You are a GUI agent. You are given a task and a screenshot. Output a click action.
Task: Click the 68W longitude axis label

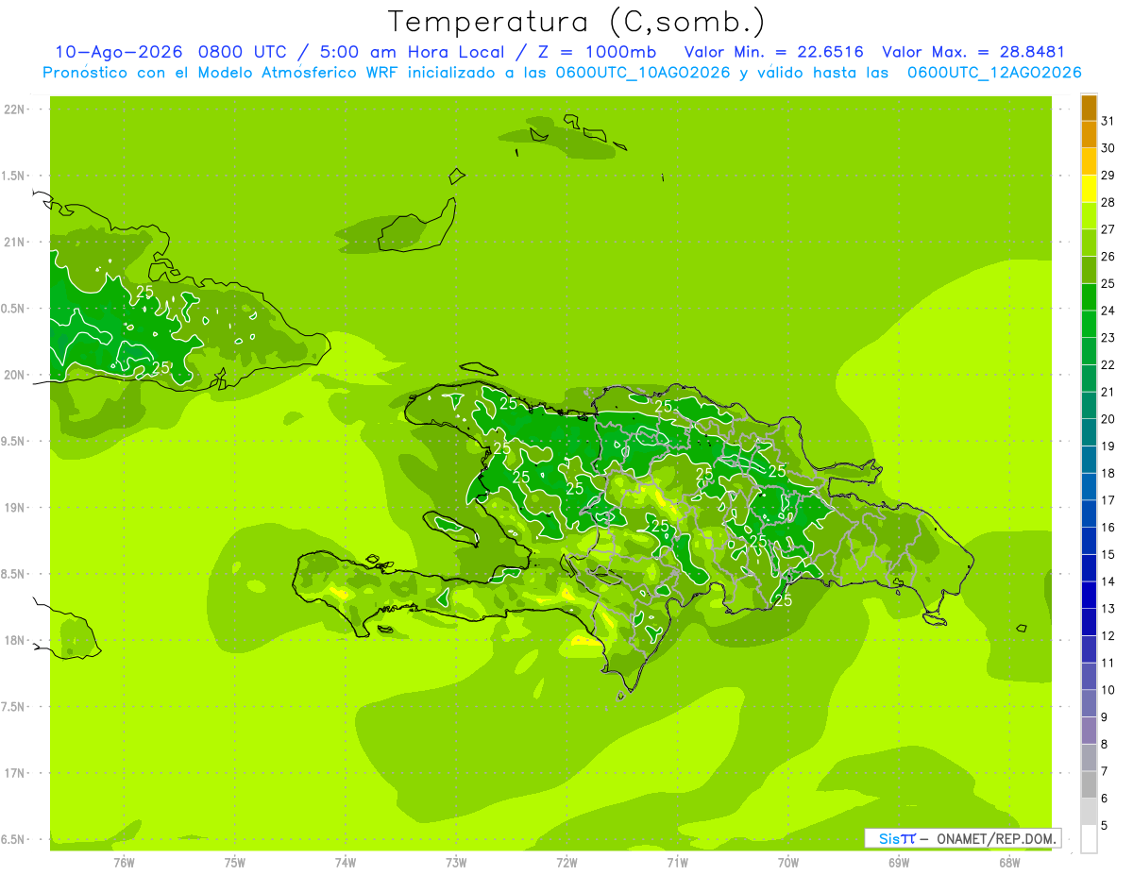click(x=1009, y=862)
